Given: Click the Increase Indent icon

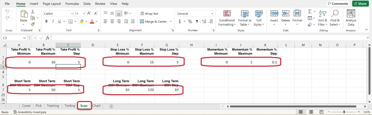Looking at the screenshot, I should pyautogui.click(x=133, y=21).
